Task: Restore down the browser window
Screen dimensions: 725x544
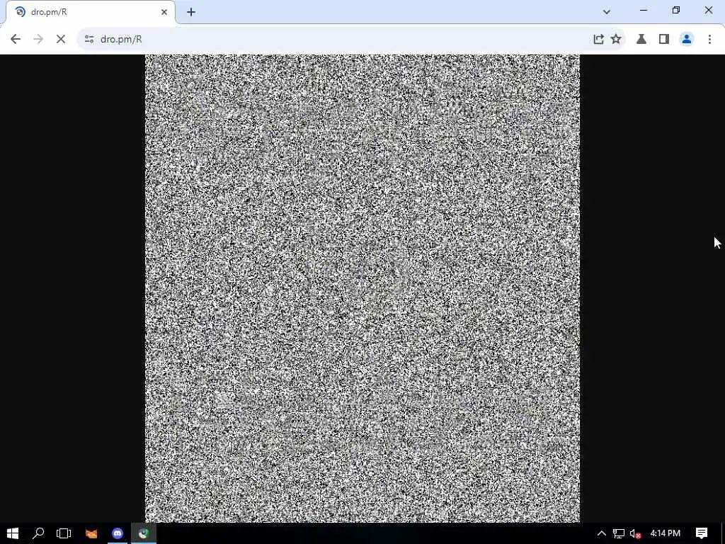Action: (x=676, y=10)
